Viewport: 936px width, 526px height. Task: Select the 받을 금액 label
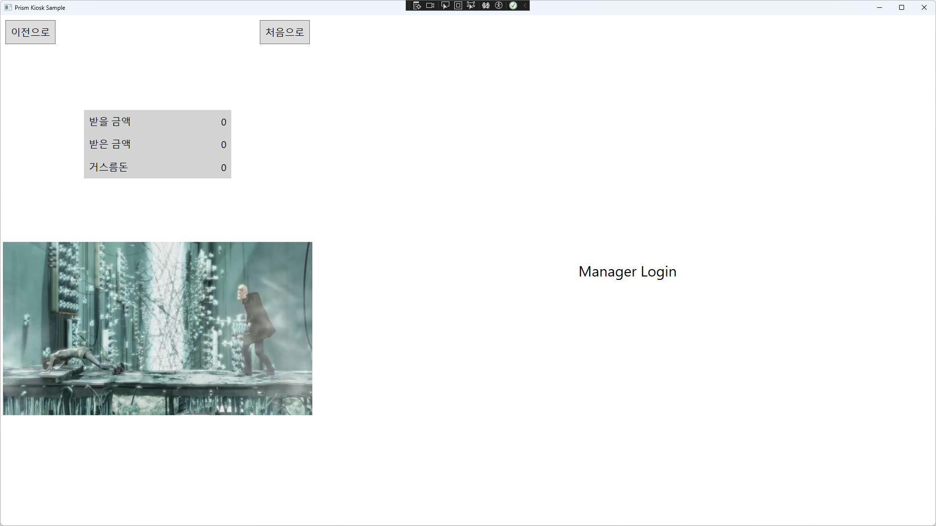tap(110, 122)
